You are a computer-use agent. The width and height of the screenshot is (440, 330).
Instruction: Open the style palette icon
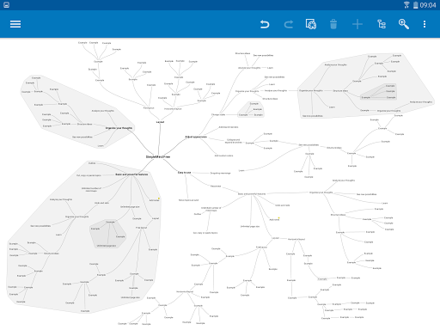311,24
